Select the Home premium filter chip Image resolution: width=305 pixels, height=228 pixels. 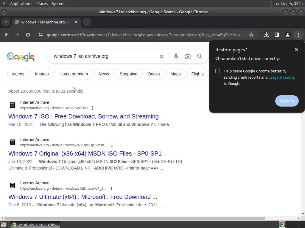click(x=74, y=74)
